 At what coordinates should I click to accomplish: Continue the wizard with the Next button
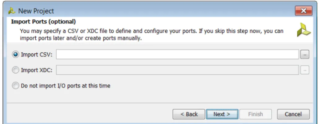click(222, 114)
